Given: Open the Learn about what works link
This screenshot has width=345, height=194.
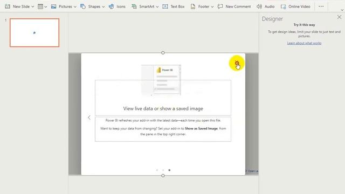Looking at the screenshot, I should pyautogui.click(x=304, y=43).
